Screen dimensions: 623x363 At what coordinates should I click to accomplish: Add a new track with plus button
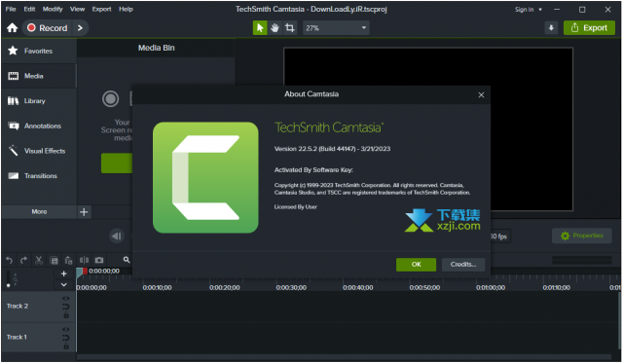[x=63, y=273]
